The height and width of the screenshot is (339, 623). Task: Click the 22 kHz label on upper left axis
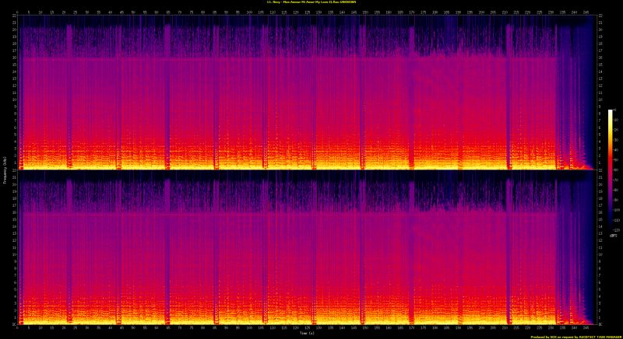tap(12, 17)
